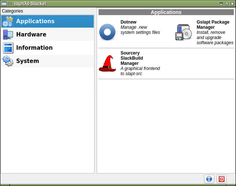Image resolution: width=236 pixels, height=186 pixels.
Task: Click the Gslapt Package Manager label
Action: [x=213, y=25]
